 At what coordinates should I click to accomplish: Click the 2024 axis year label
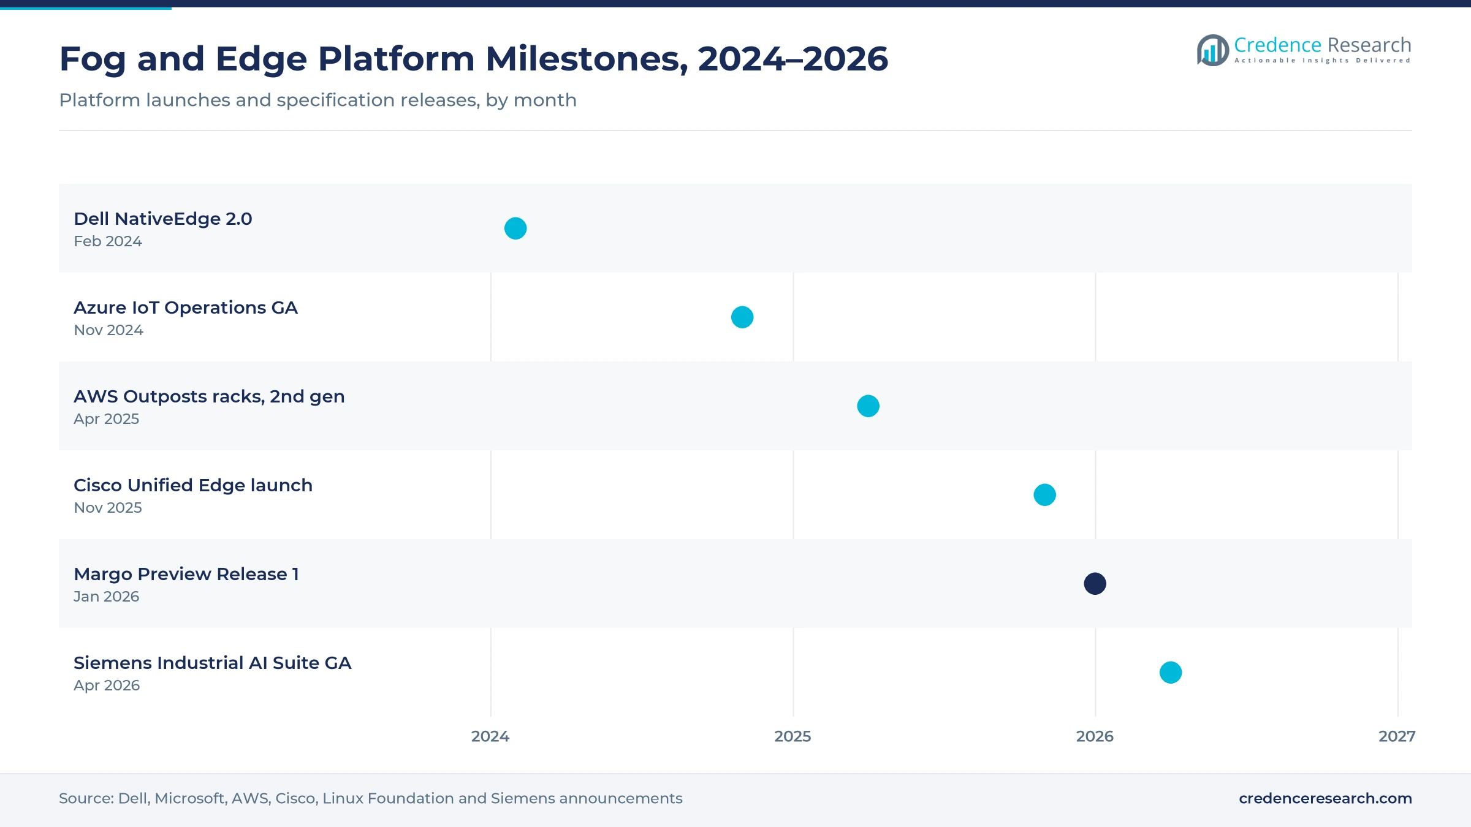tap(490, 736)
